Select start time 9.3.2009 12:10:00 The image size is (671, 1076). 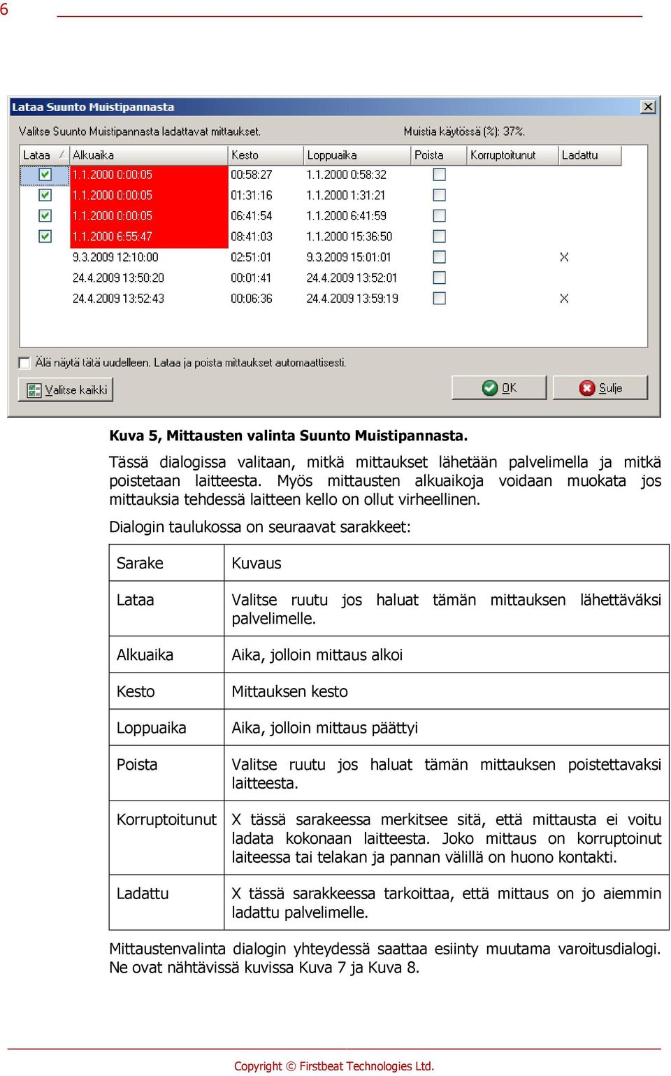tap(115, 257)
